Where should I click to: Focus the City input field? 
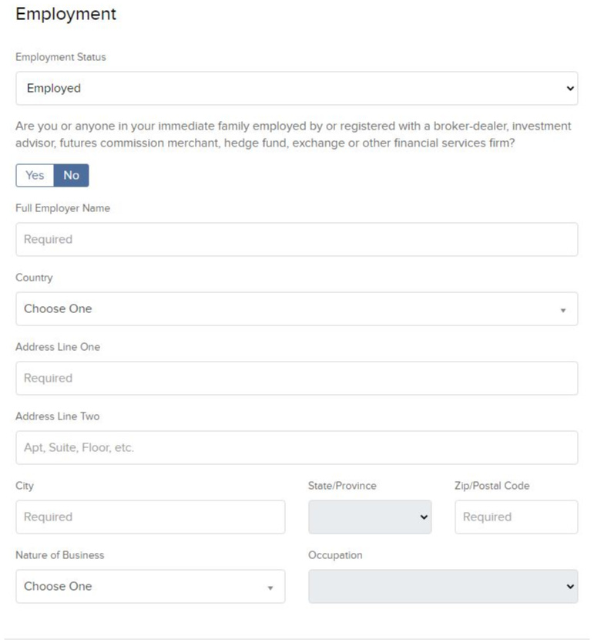point(150,517)
